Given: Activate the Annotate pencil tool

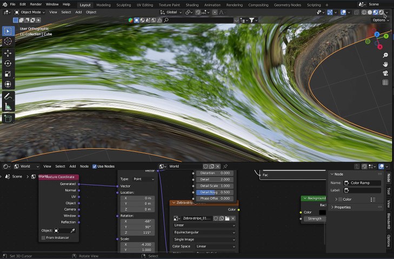Looking at the screenshot, I should [x=8, y=97].
